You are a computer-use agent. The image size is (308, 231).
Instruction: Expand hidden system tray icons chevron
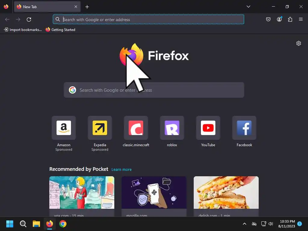tap(244, 224)
